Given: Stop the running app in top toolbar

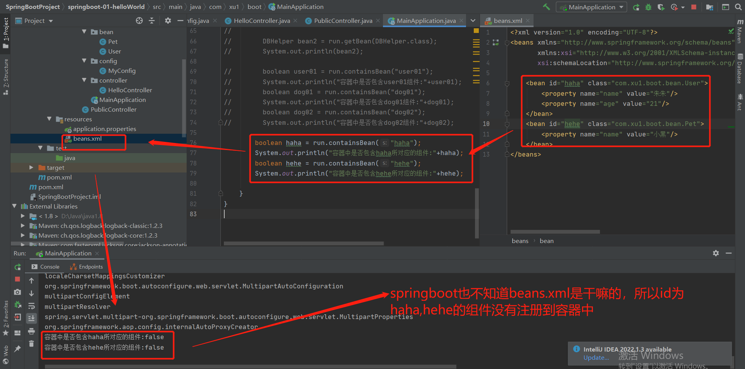Looking at the screenshot, I should 694,7.
